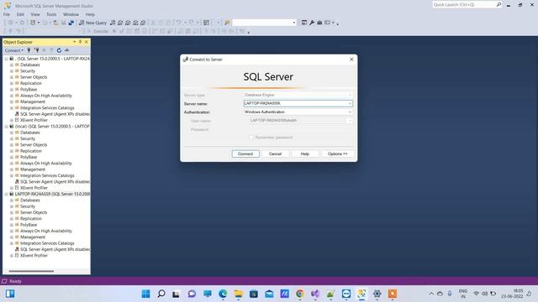The image size is (538, 302).
Task: Open Visual Studio from the taskbar
Action: tap(315, 294)
